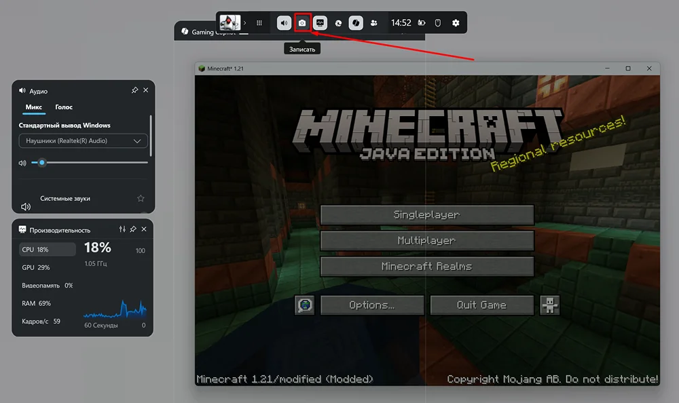Click the Singleplayer button

pyautogui.click(x=426, y=214)
